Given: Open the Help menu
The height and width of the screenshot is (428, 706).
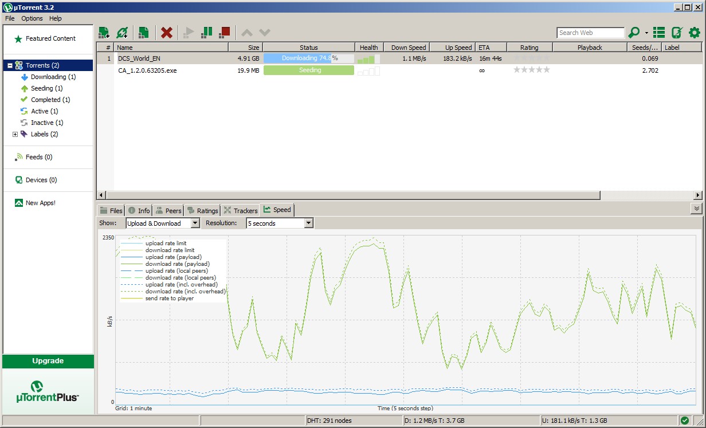Looking at the screenshot, I should [x=56, y=18].
